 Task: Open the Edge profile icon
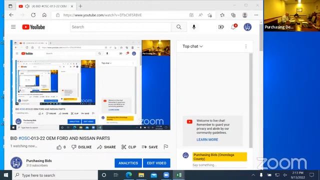click(x=244, y=15)
